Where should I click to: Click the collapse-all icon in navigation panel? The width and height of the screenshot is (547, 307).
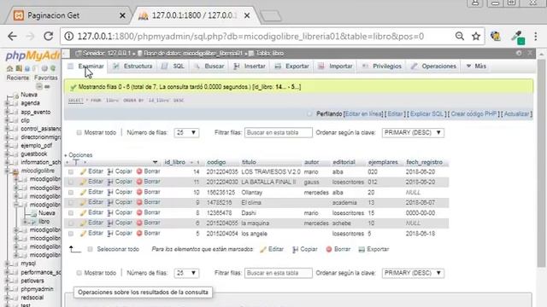coord(39,86)
